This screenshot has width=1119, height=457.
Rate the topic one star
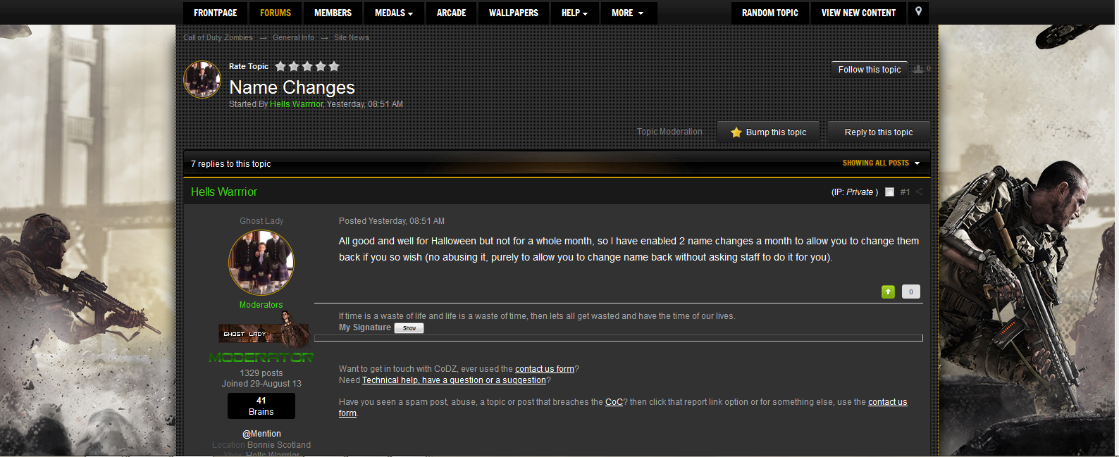coord(280,66)
